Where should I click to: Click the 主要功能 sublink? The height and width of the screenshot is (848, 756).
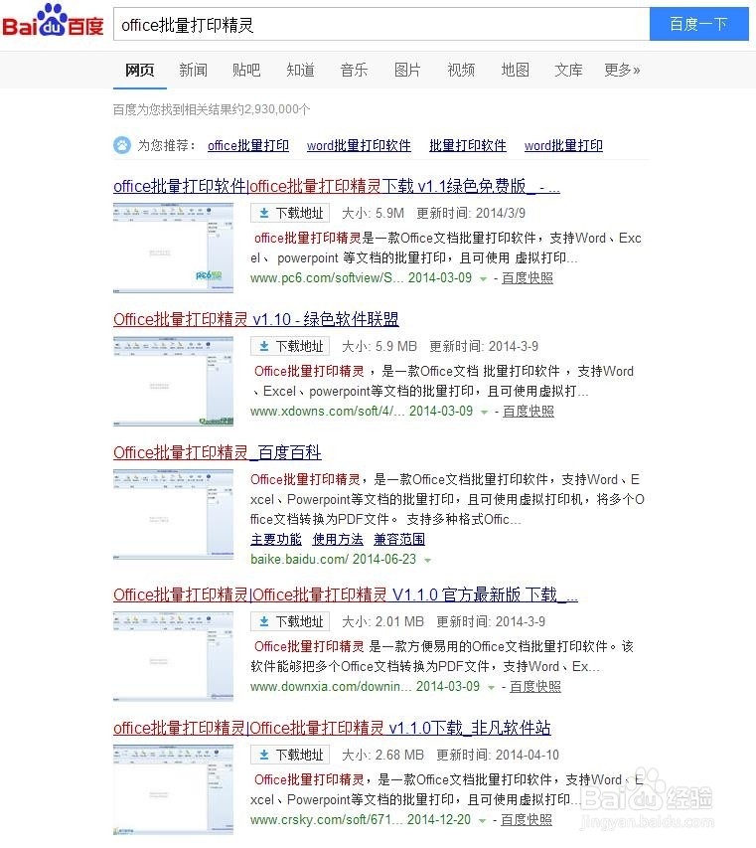(276, 539)
